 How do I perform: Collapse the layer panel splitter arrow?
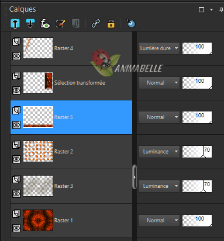pyautogui.click(x=135, y=177)
